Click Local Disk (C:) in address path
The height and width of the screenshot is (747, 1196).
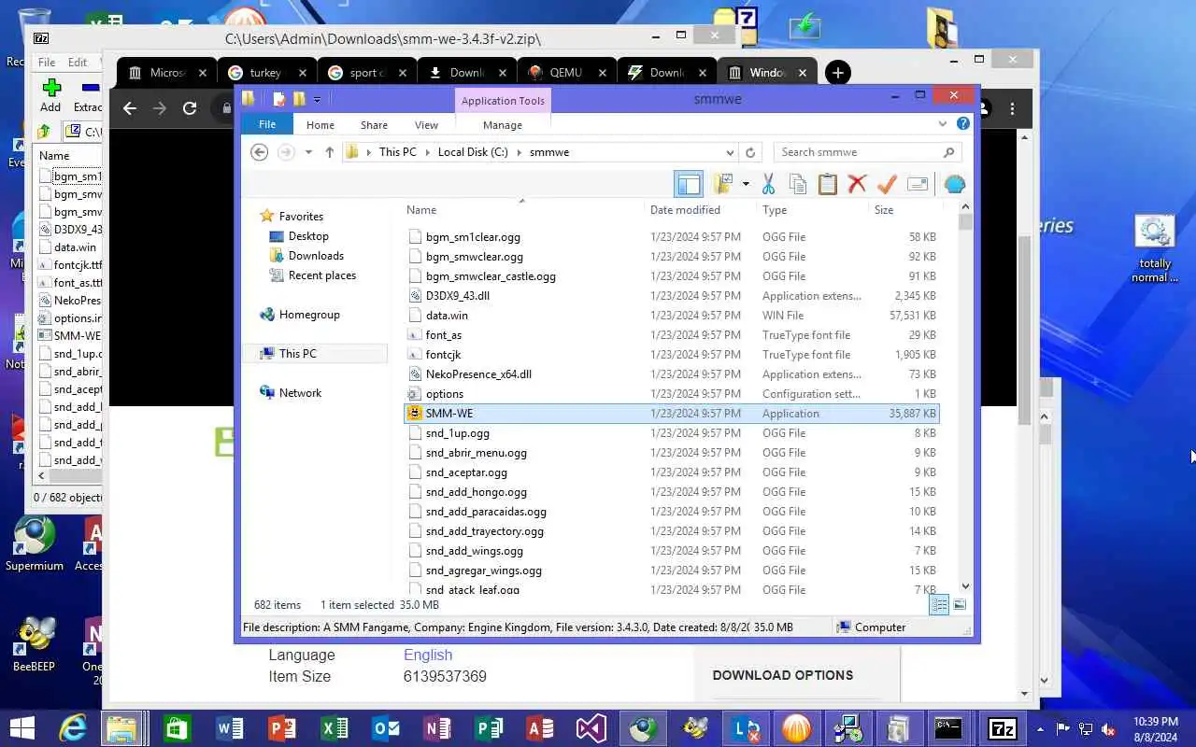[x=473, y=152]
